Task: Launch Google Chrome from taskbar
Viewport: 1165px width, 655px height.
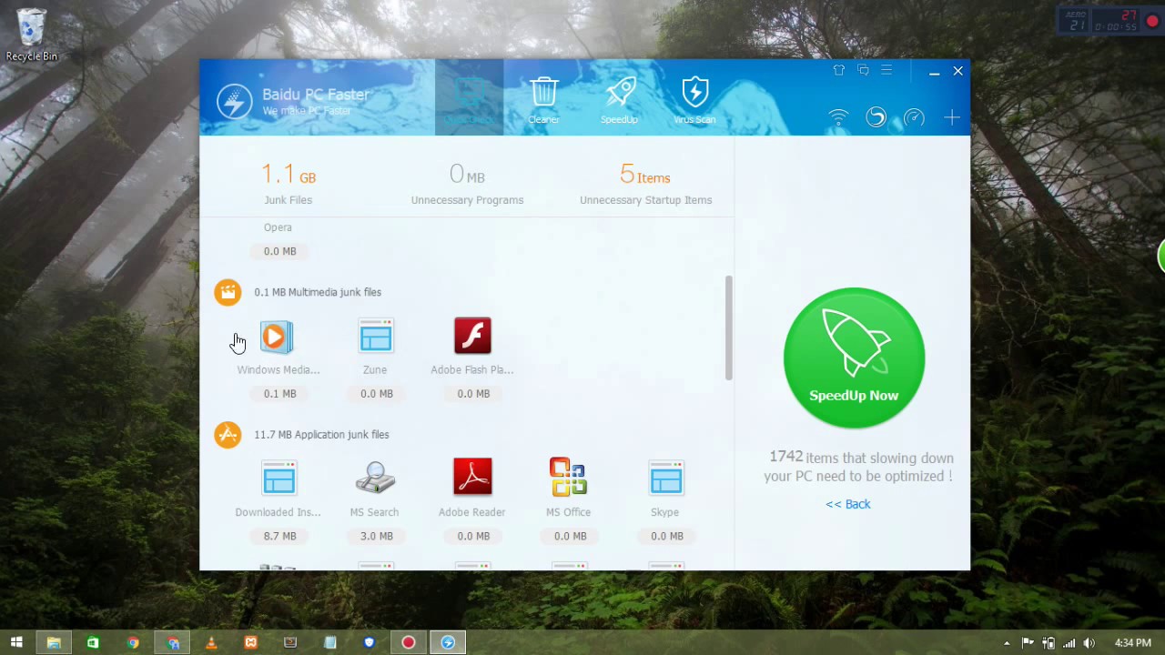Action: click(133, 642)
